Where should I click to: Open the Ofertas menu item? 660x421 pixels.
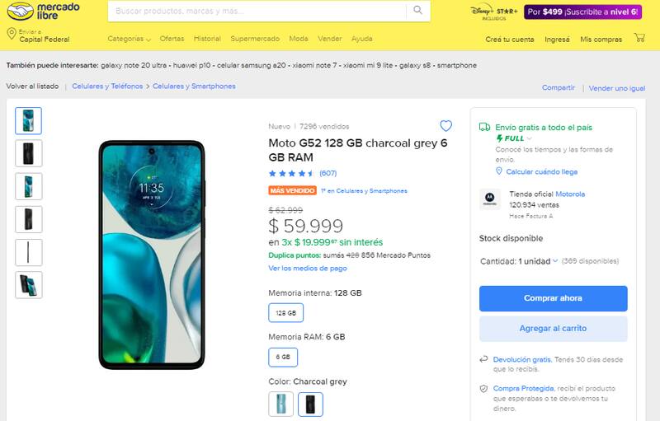(172, 39)
